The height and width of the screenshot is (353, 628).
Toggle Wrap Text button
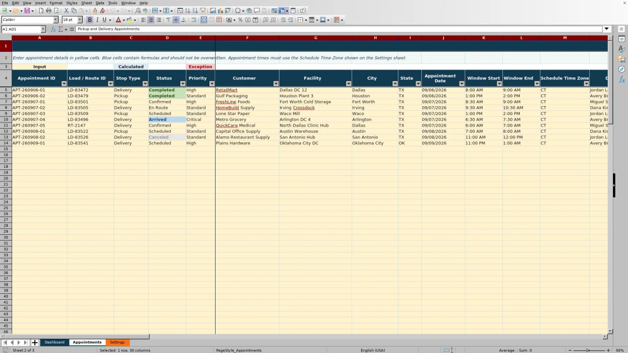[194, 20]
